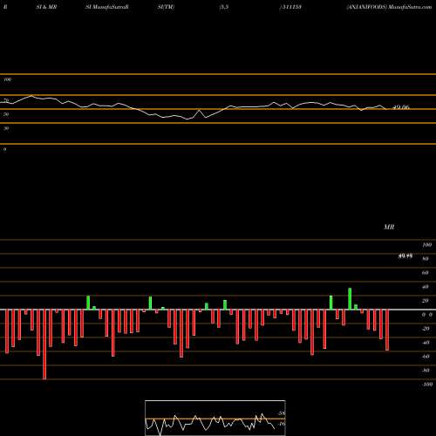Click the mini RSI overview chart thumbnail

[x=215, y=418]
